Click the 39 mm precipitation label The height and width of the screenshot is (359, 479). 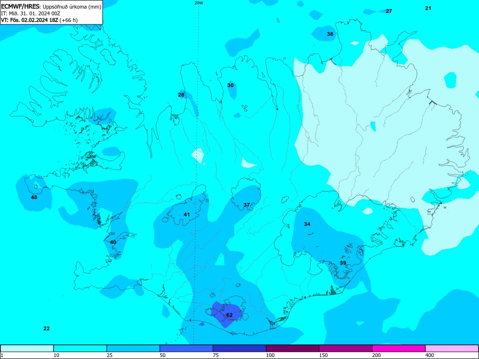coord(343,263)
